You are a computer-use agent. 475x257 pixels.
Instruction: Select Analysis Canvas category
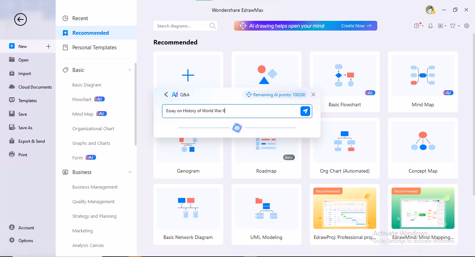pyautogui.click(x=88, y=245)
